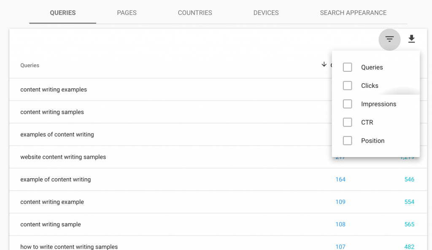Open the content writing samples row
The image size is (432, 250).
tap(52, 112)
